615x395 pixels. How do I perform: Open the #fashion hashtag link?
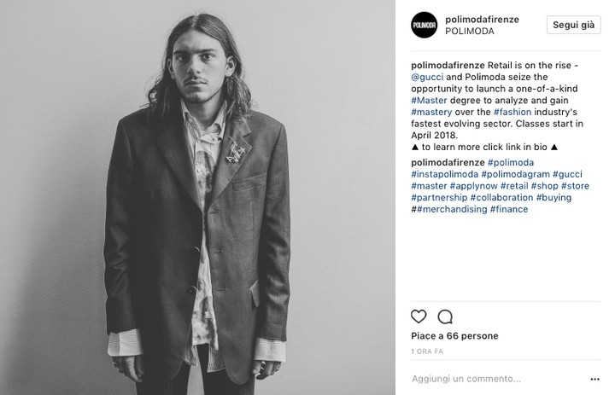pos(512,112)
